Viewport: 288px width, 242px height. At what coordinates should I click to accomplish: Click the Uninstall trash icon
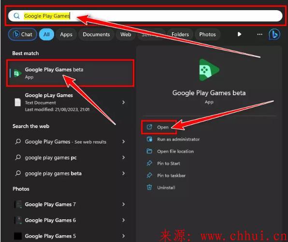click(149, 187)
